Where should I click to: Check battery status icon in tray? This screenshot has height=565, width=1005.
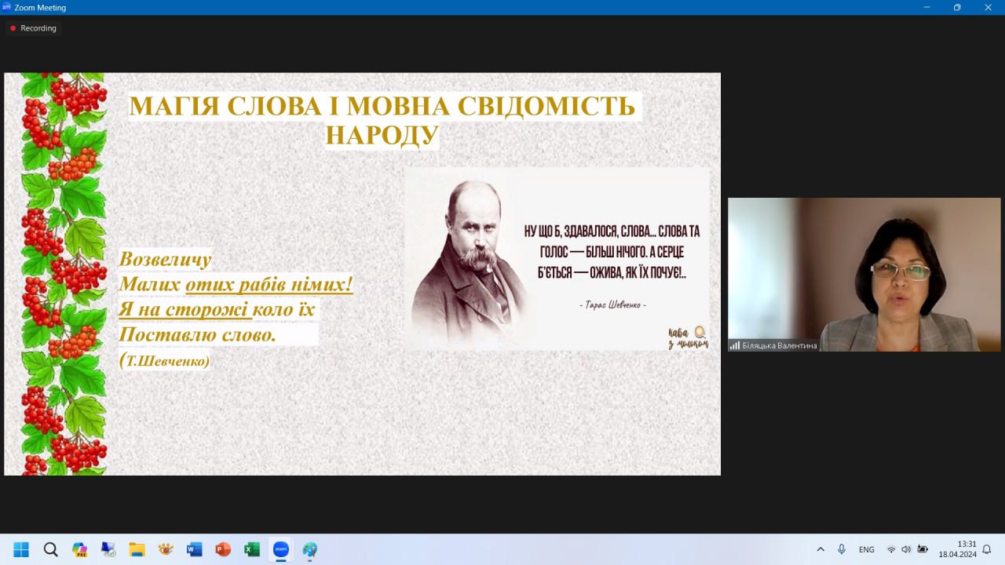point(923,549)
